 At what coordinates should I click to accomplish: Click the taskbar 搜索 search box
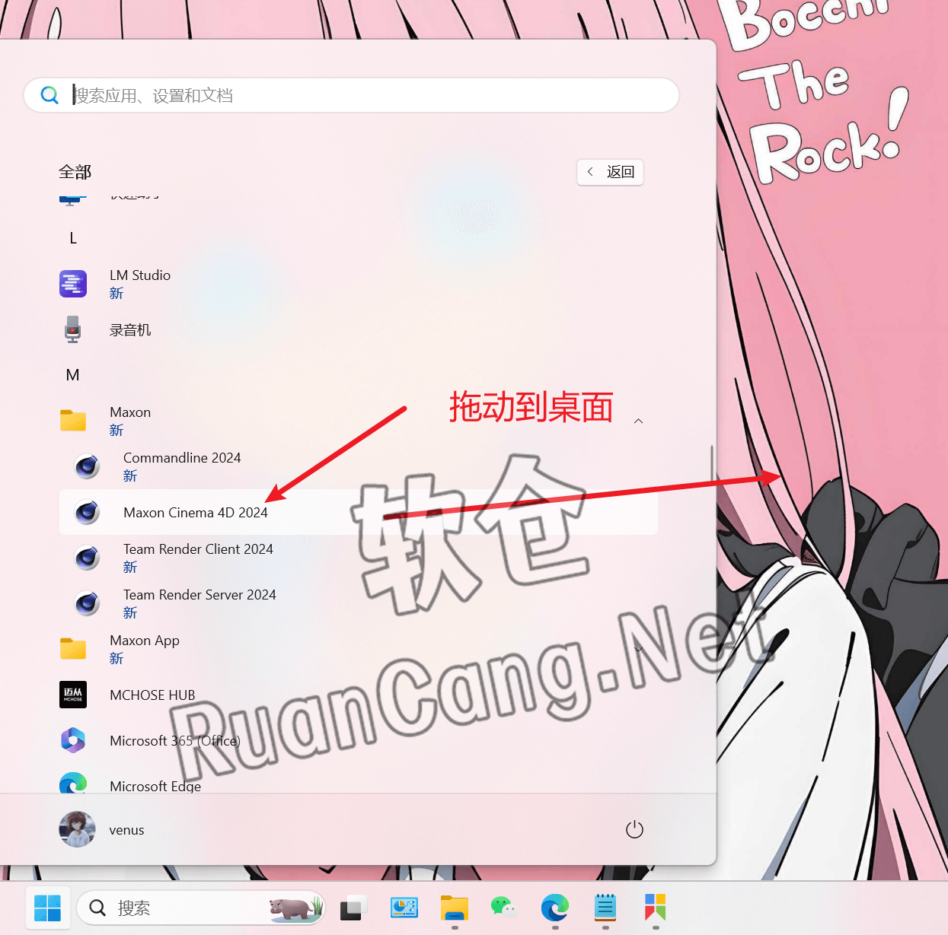click(201, 908)
